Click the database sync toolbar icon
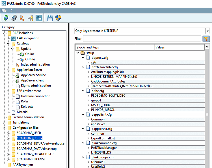The width and height of the screenshot is (212, 168). tap(14, 18)
